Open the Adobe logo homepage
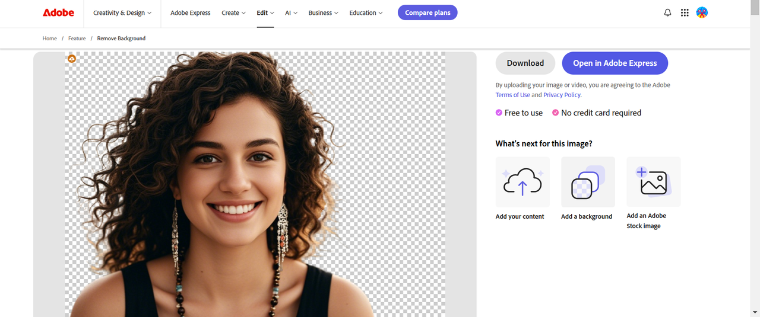The image size is (760, 317). click(x=58, y=12)
